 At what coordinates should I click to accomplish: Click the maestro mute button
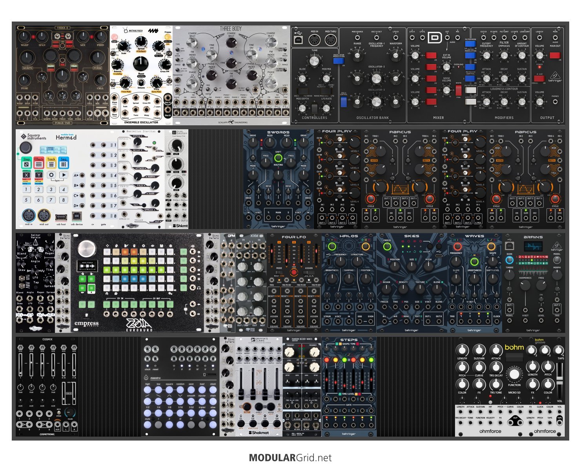coord(148,424)
